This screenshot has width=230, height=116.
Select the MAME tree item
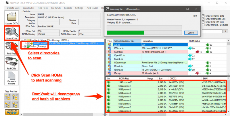pyautogui.click(x=66, y=44)
